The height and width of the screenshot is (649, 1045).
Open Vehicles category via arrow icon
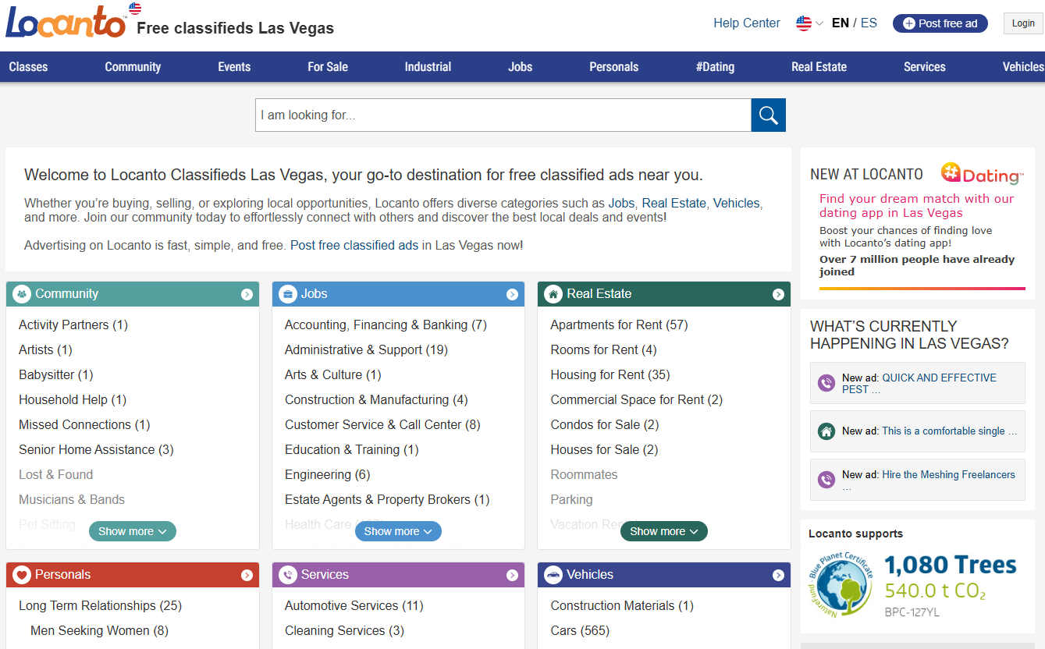click(778, 575)
